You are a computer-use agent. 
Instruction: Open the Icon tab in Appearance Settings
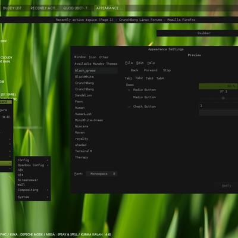[x=92, y=57]
